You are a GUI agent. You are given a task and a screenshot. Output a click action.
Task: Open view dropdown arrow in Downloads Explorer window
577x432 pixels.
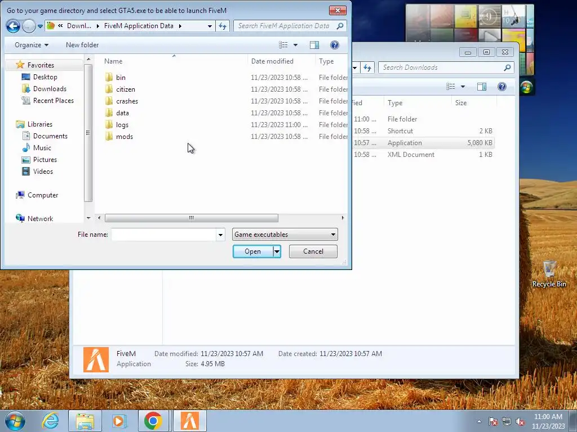(x=463, y=87)
